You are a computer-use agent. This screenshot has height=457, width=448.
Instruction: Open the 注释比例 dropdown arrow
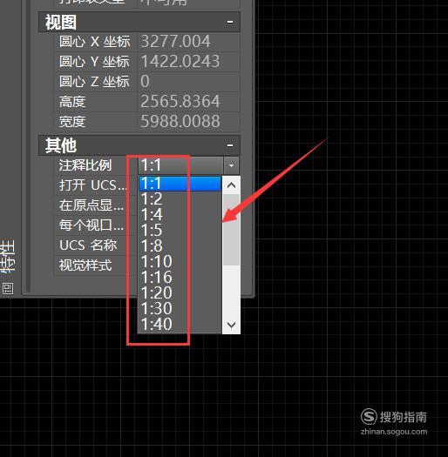[x=231, y=165]
